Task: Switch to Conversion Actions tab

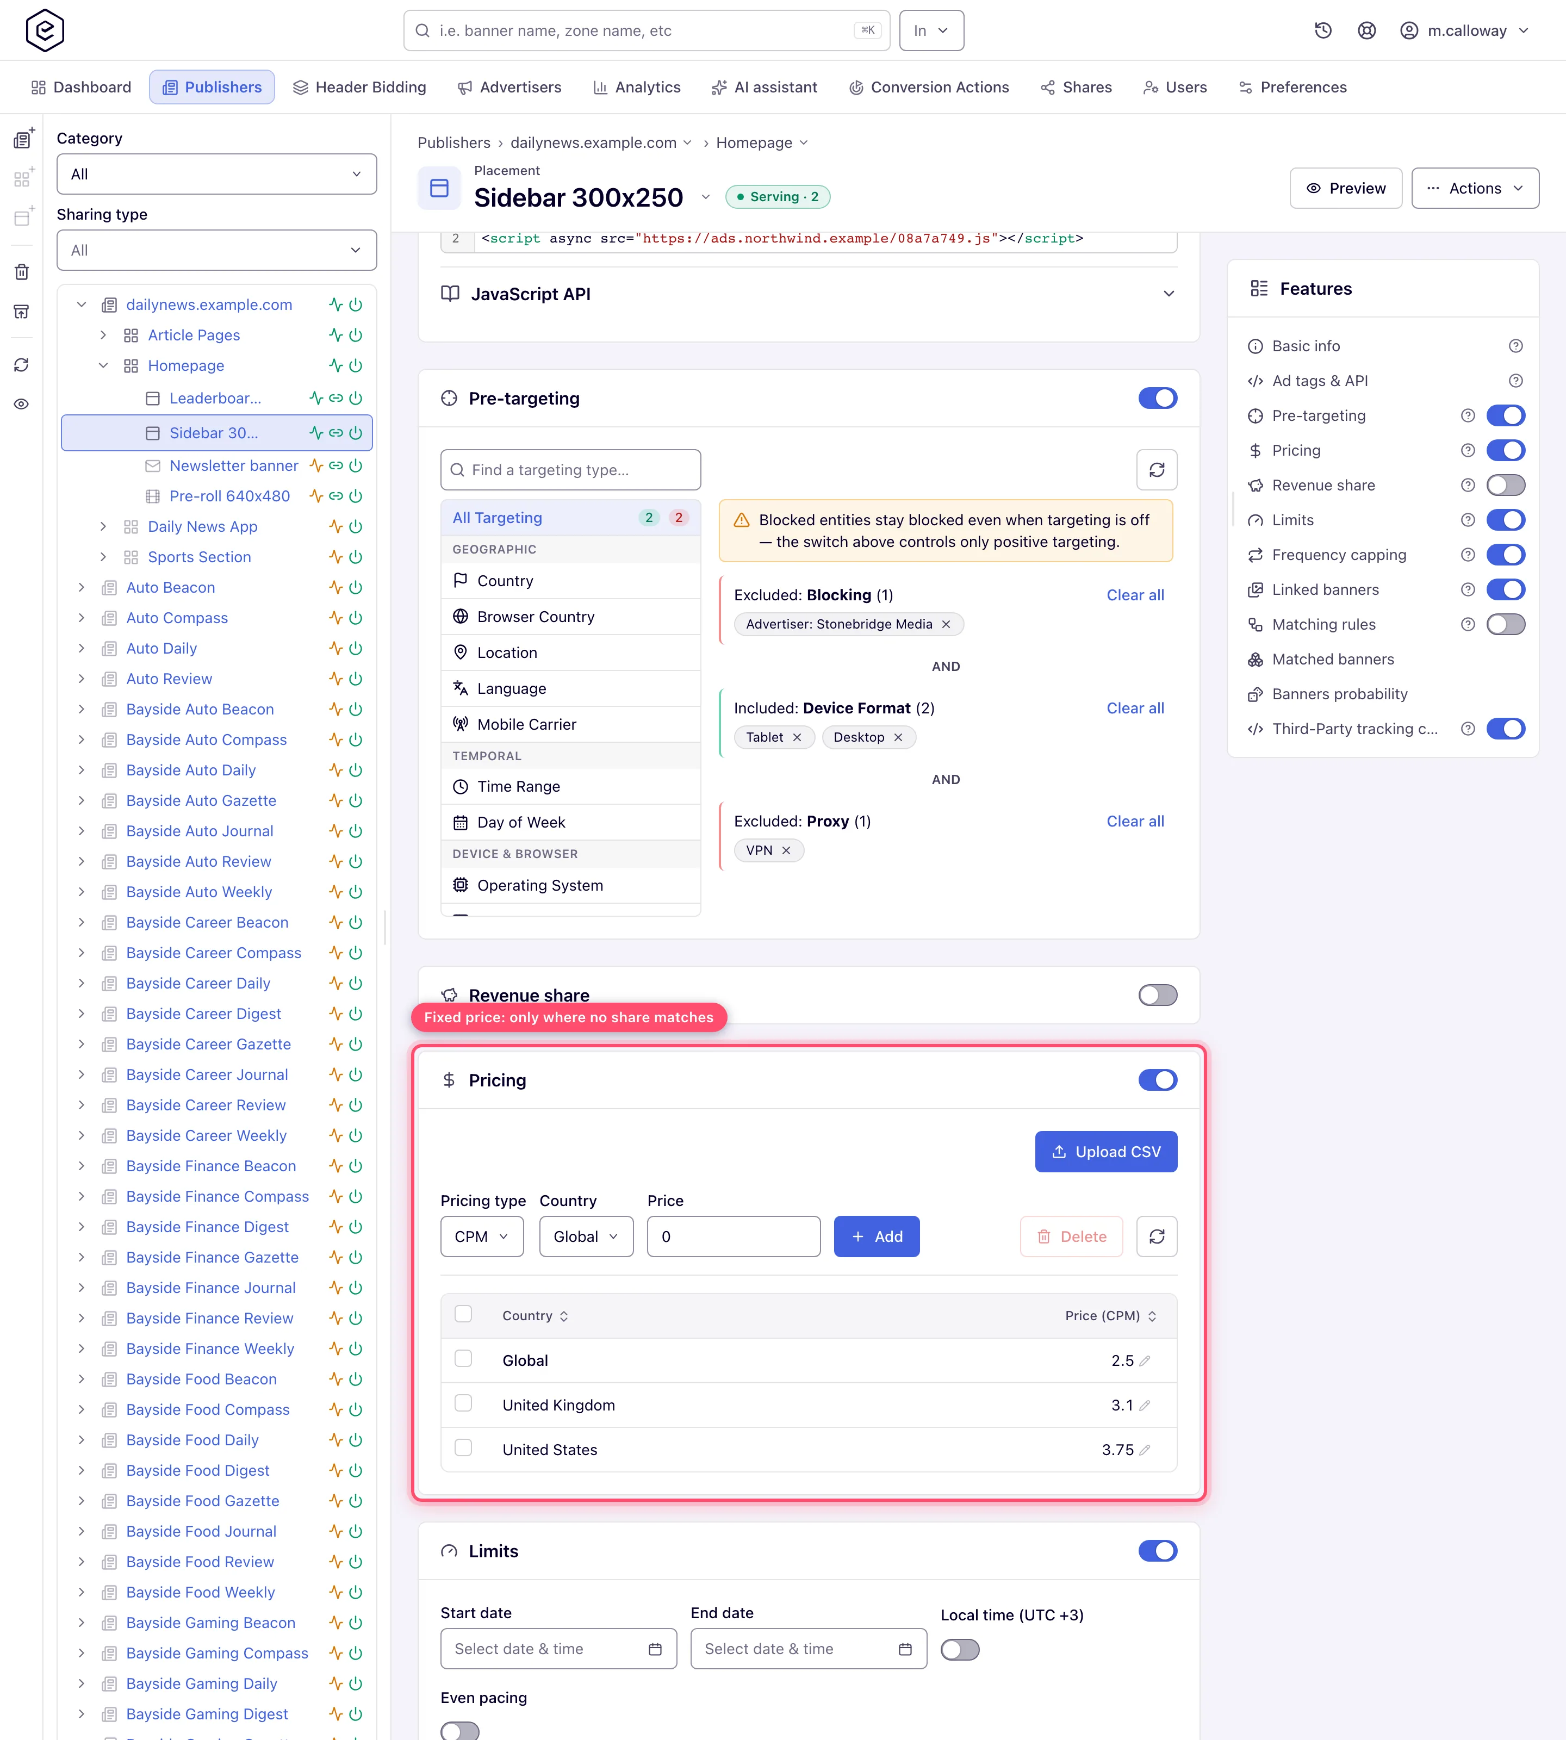Action: 928,87
